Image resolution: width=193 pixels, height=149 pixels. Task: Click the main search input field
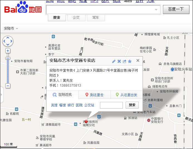103,9
